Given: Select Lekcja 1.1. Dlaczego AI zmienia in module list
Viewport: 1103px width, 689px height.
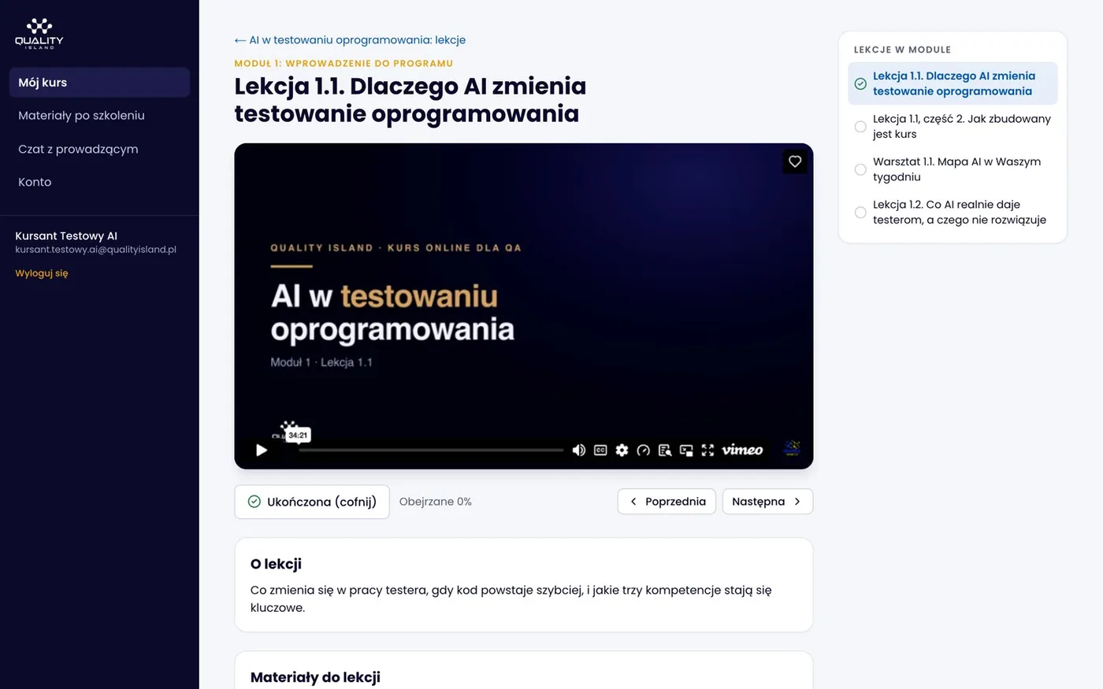Looking at the screenshot, I should pyautogui.click(x=953, y=83).
